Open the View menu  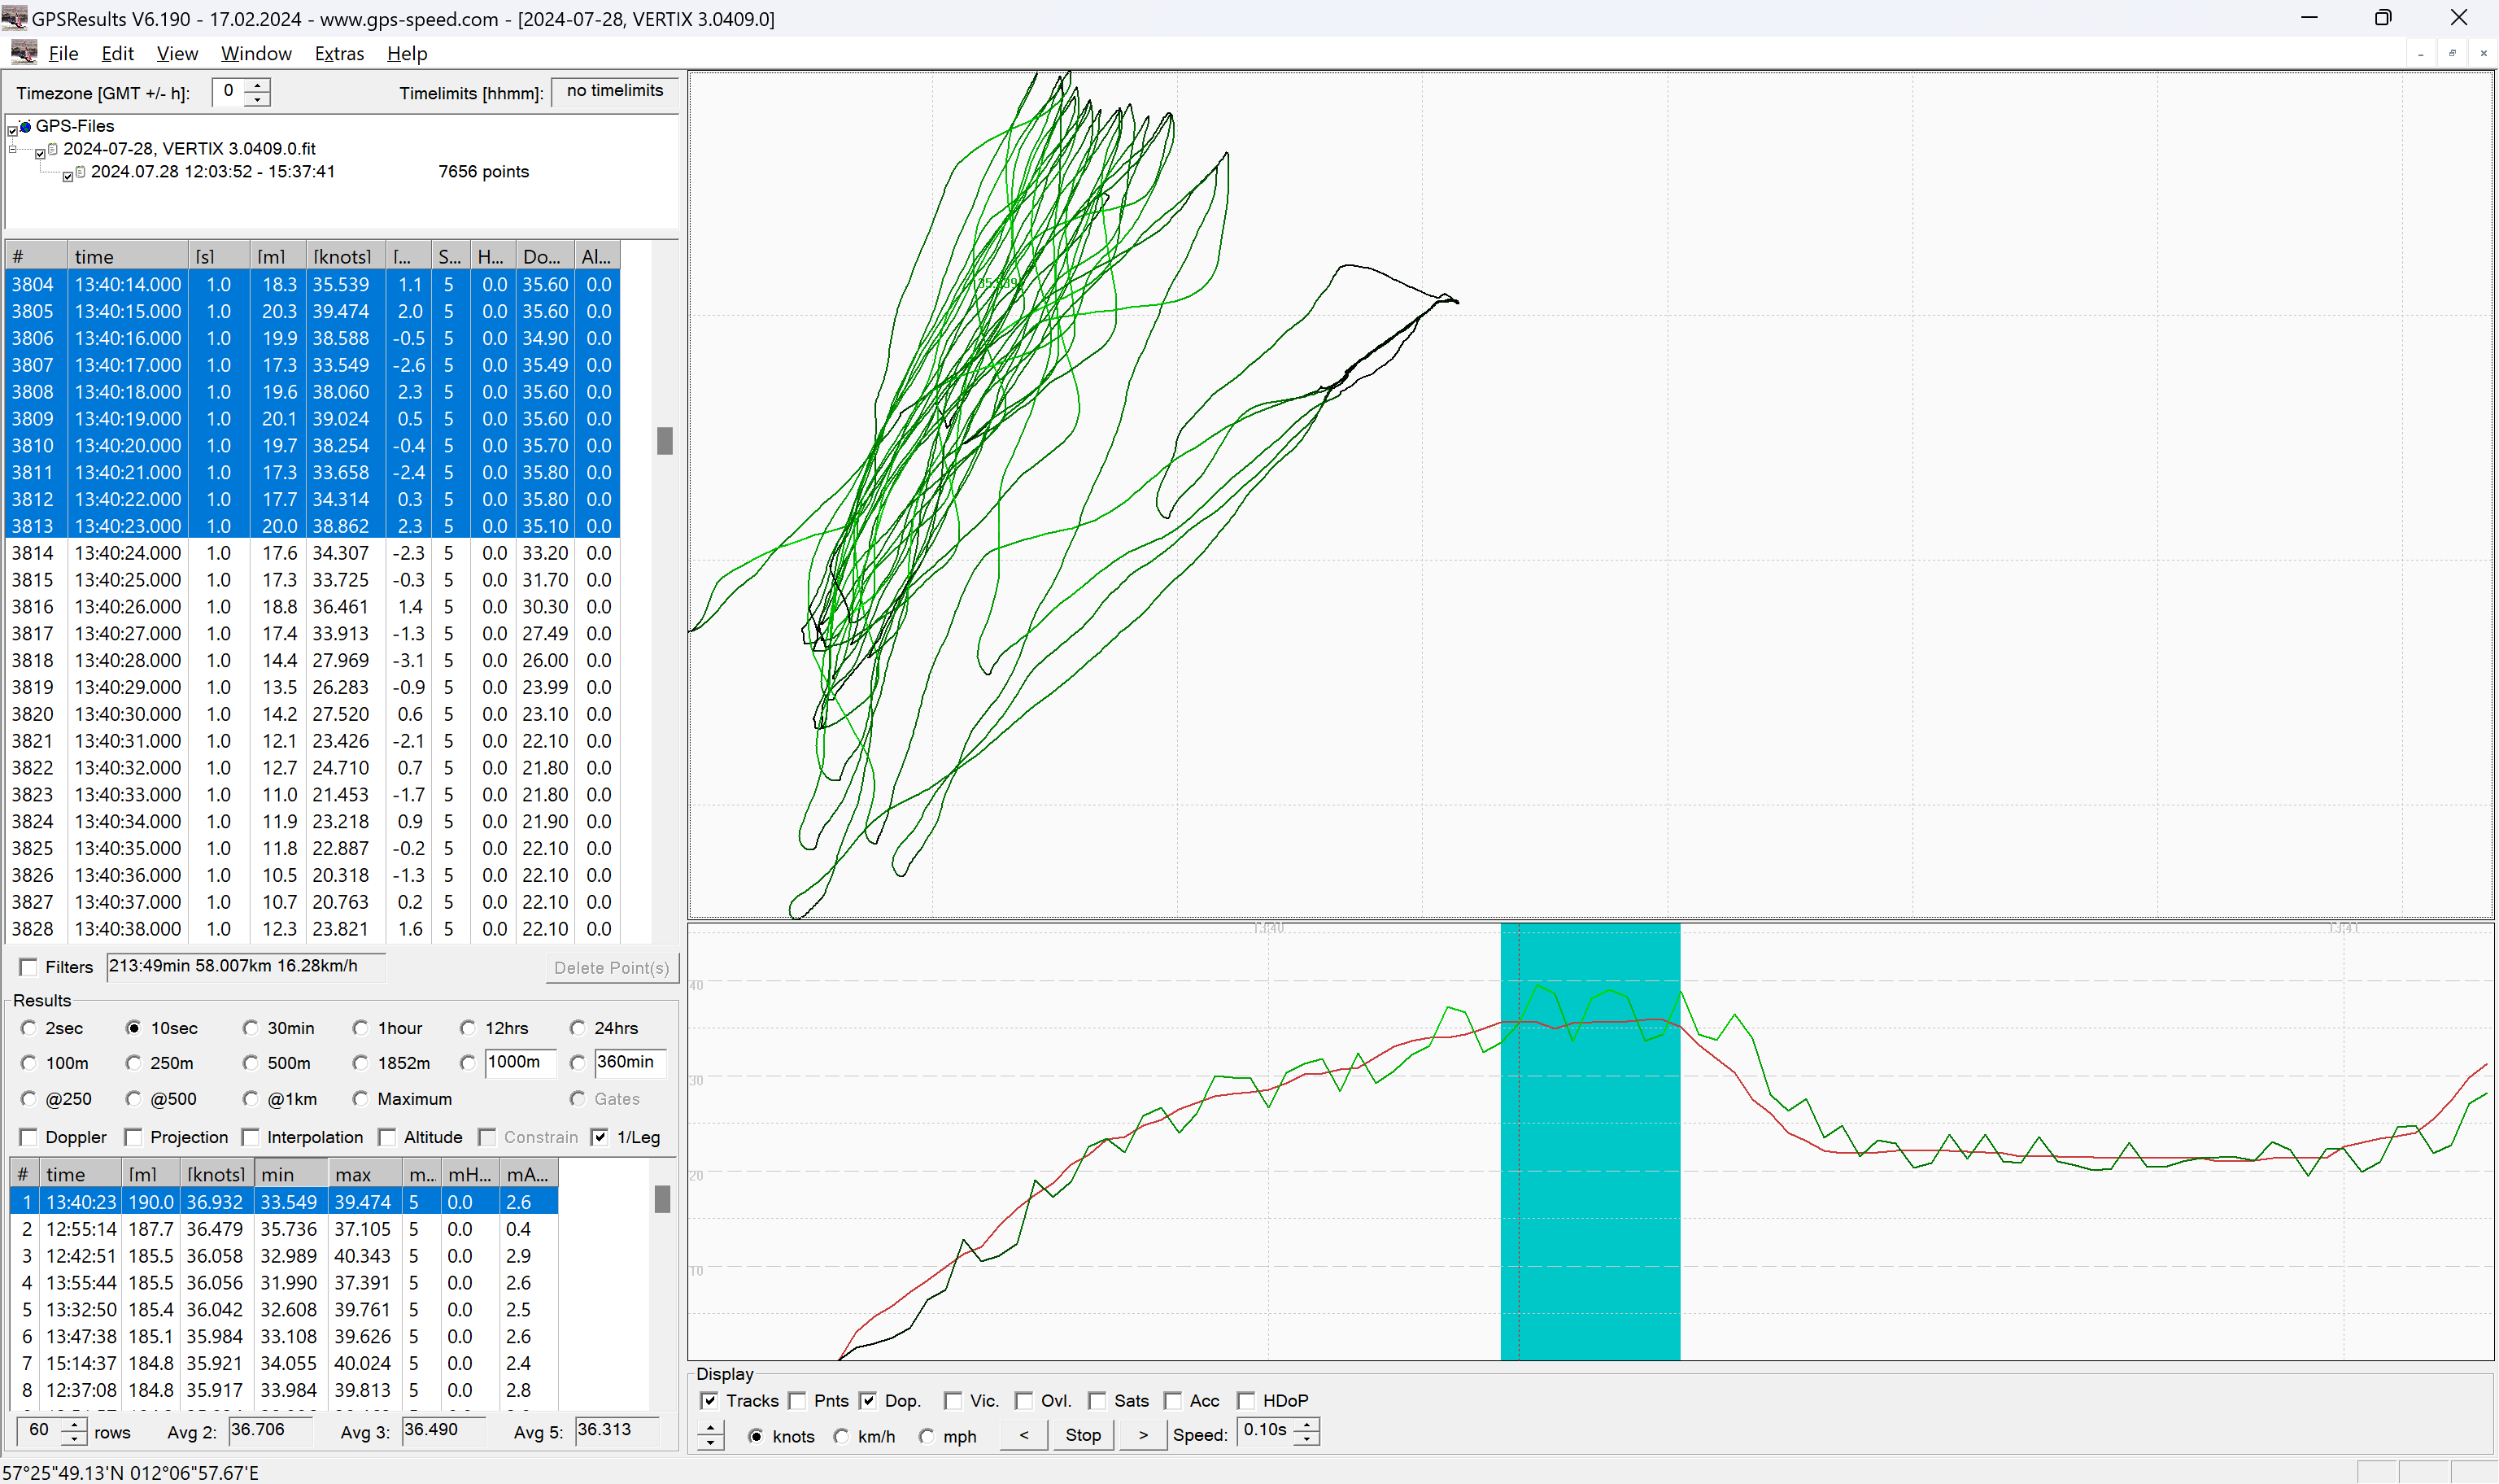point(177,54)
